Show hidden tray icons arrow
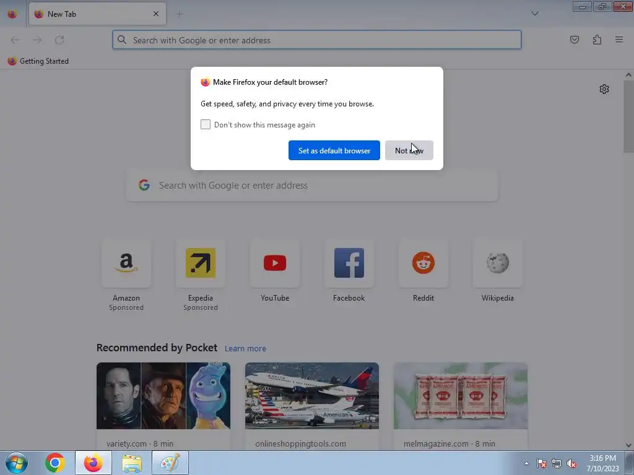The height and width of the screenshot is (475, 634). (526, 464)
